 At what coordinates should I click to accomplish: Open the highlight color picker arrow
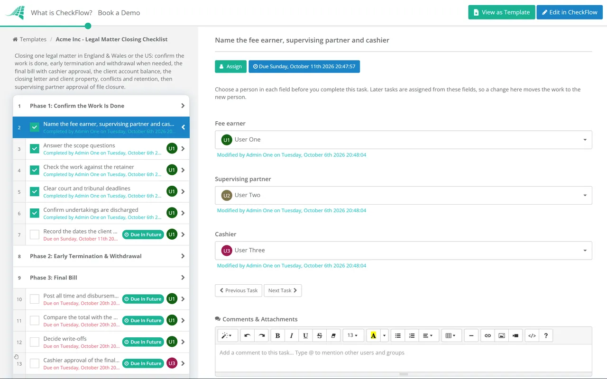tap(384, 335)
